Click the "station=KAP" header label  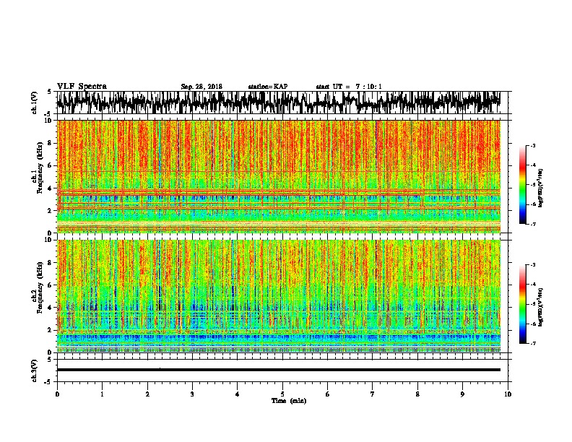pyautogui.click(x=268, y=87)
